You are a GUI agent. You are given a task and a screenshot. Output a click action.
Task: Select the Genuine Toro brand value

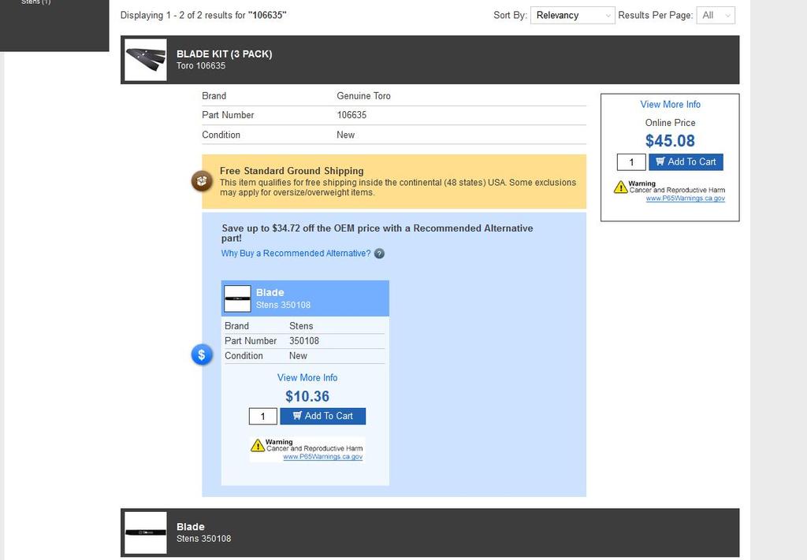pos(363,96)
